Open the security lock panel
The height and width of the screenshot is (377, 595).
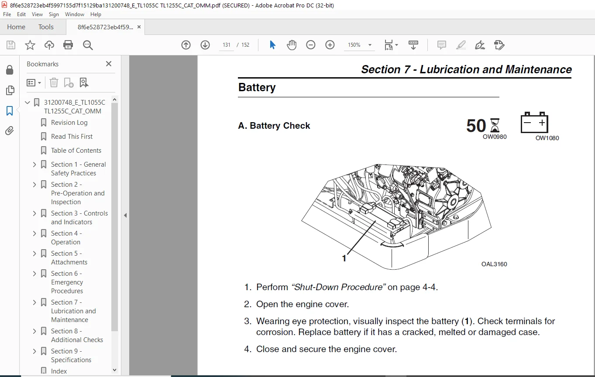[10, 70]
